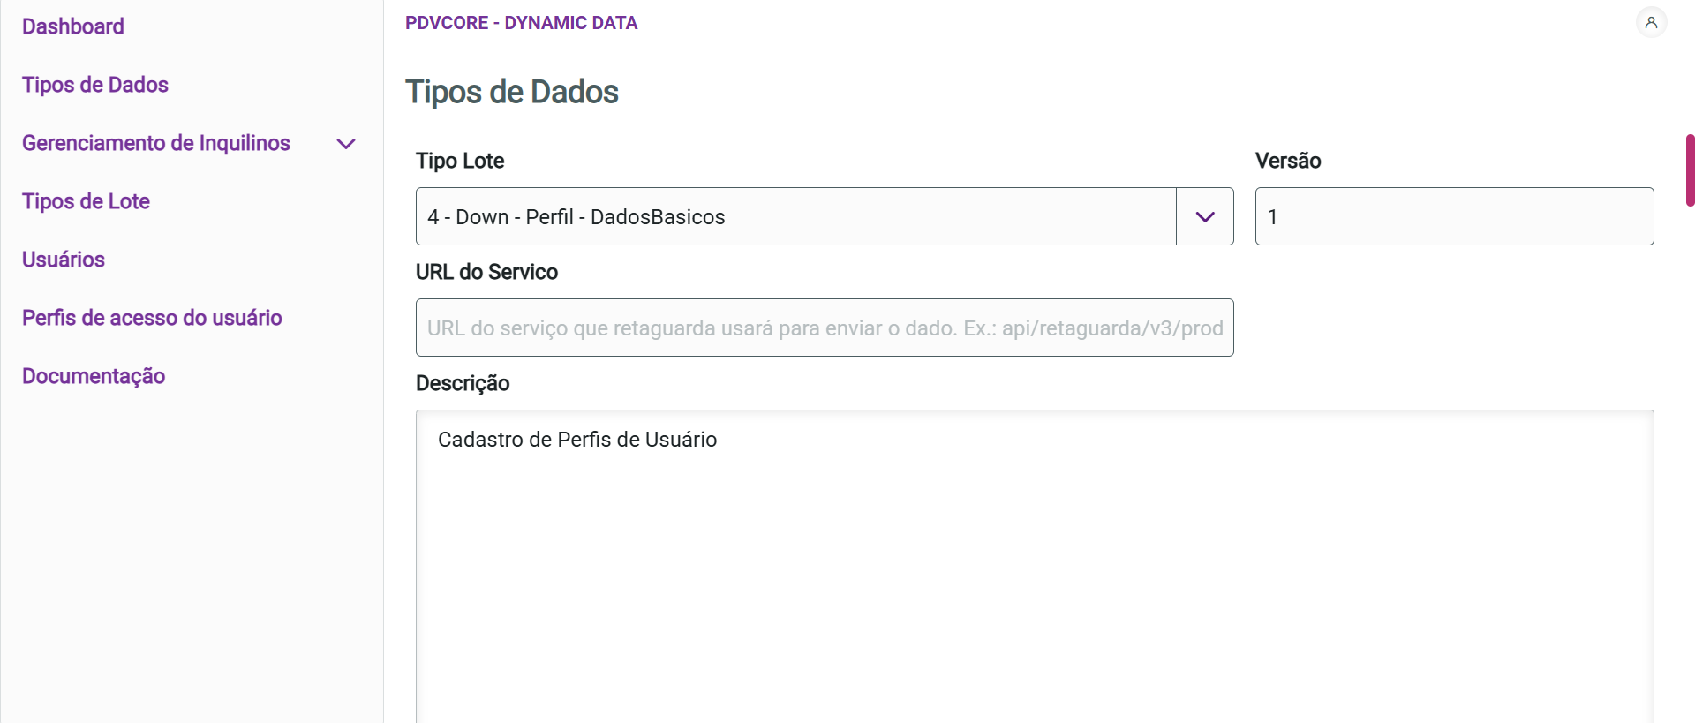Click into the URL do Servico field
Image resolution: width=1695 pixels, height=723 pixels.
click(x=825, y=328)
